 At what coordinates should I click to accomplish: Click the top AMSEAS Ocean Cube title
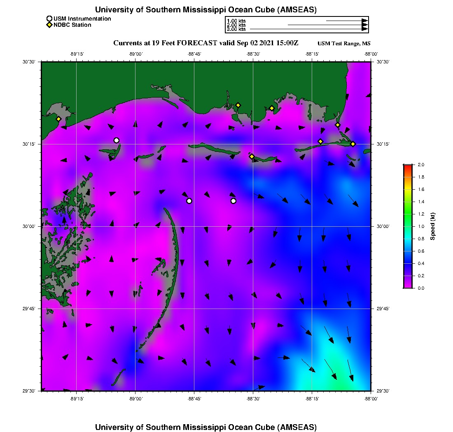click(x=206, y=10)
